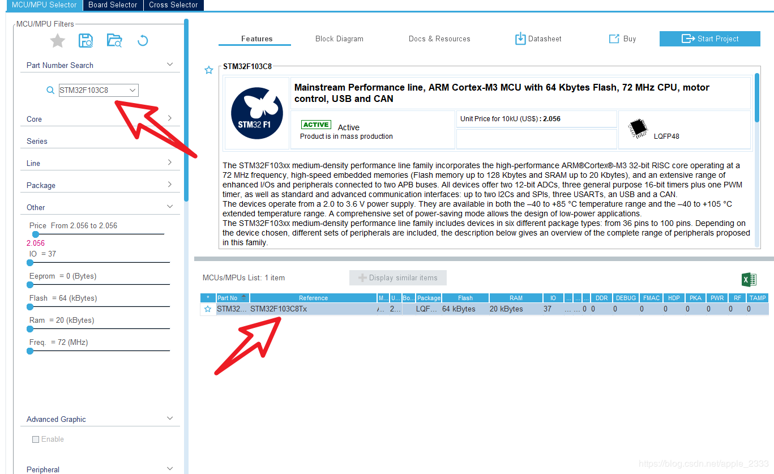Click the ACTIVE status badge

316,125
